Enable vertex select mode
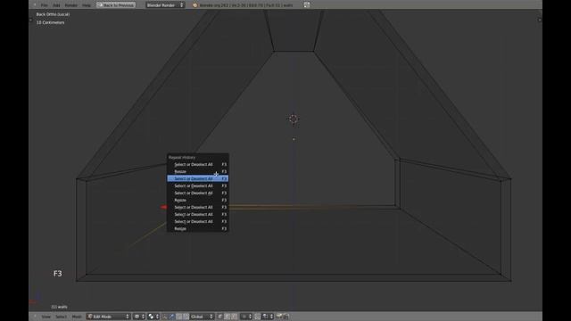 point(220,317)
